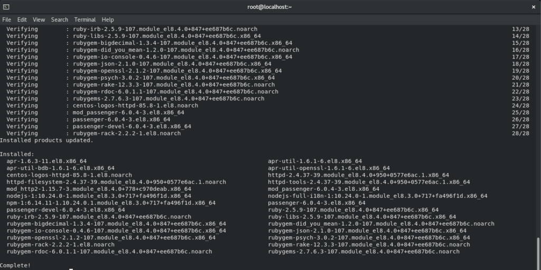Click httpd-filesystem-2.4.37-39 installed entry
Viewport: 541px width, 270px height.
pos(116,182)
